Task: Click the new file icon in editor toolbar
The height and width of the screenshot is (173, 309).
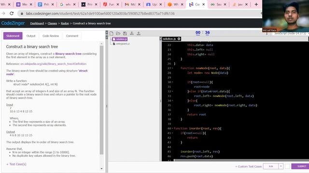Action: [112, 33]
